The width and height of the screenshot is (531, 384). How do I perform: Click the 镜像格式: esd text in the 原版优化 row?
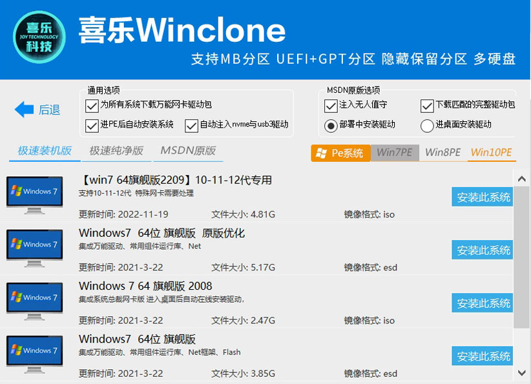tap(371, 268)
